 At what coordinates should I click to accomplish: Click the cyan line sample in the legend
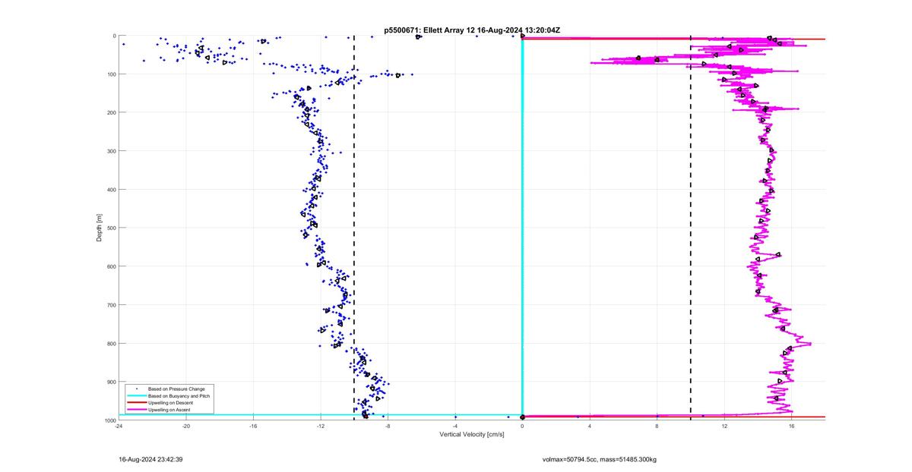tap(136, 396)
